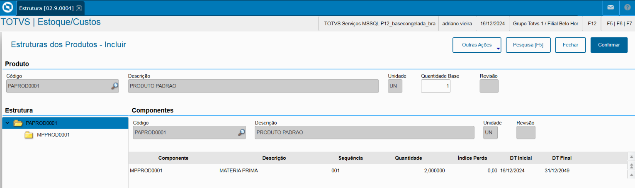The image size is (635, 188).
Task: Click the Componentes Código search magnifier
Action: coord(241,132)
